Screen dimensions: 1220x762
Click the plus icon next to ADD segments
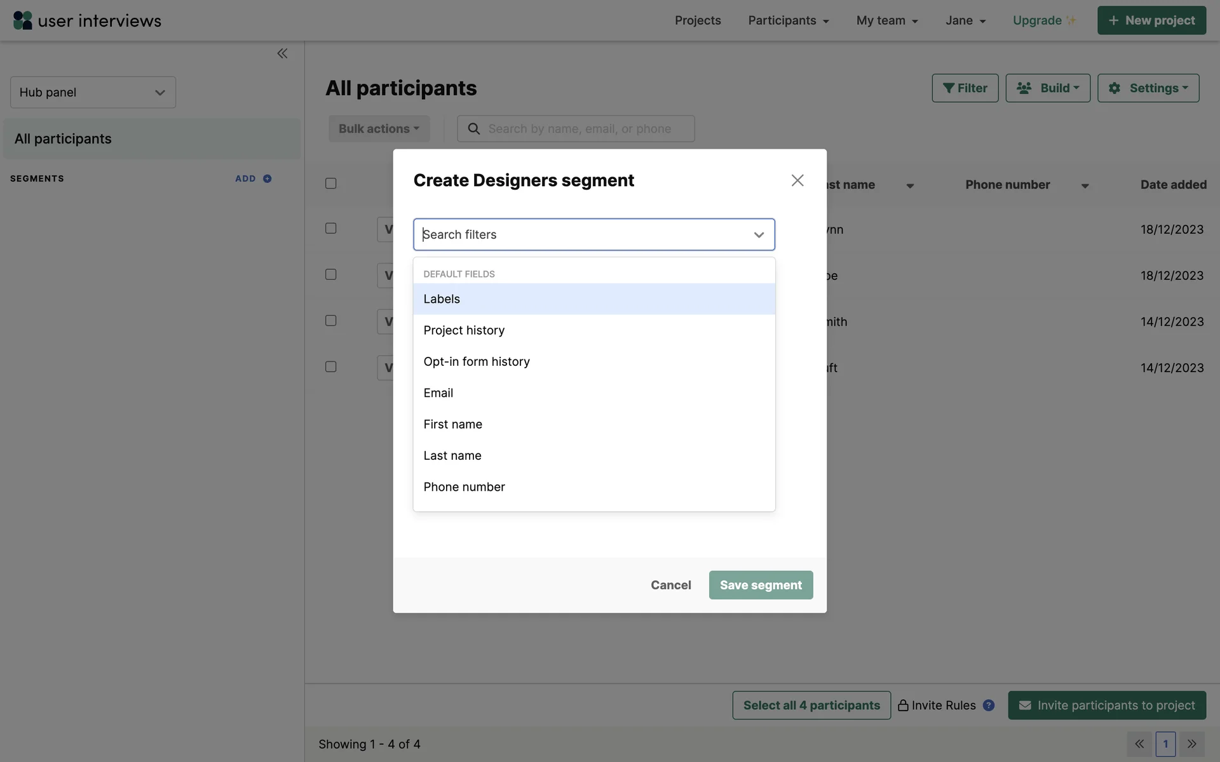(268, 179)
